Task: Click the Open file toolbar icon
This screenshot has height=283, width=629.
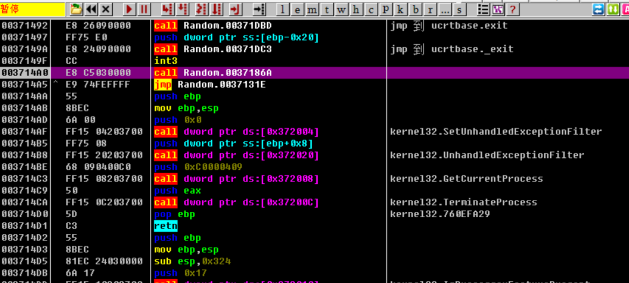Action: click(77, 9)
